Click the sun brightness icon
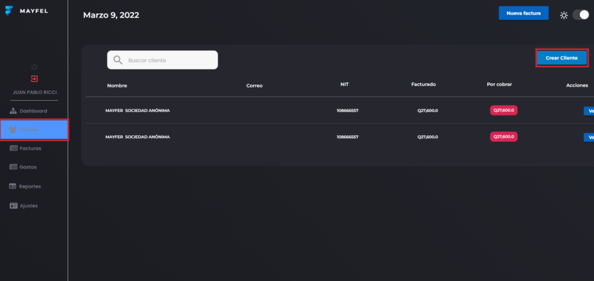The height and width of the screenshot is (281, 594). 563,15
